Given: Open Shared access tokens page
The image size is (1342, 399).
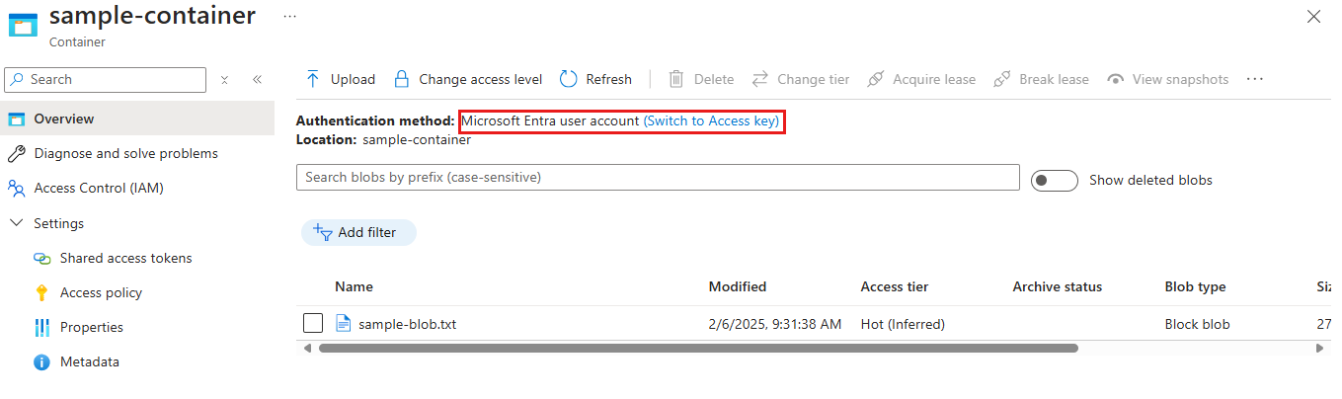Looking at the screenshot, I should [125, 258].
